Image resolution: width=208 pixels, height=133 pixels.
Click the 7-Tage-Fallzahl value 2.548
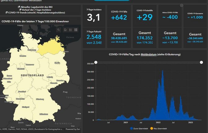(x=94, y=37)
